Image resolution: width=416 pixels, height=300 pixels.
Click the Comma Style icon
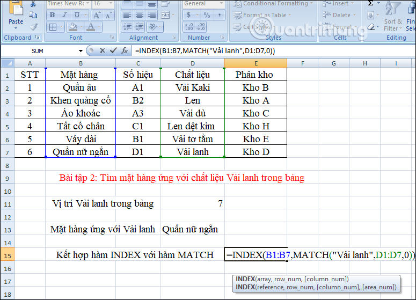tap(220, 15)
